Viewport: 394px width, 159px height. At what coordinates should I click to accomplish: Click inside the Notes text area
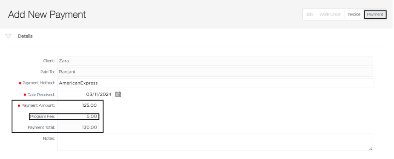click(215, 142)
